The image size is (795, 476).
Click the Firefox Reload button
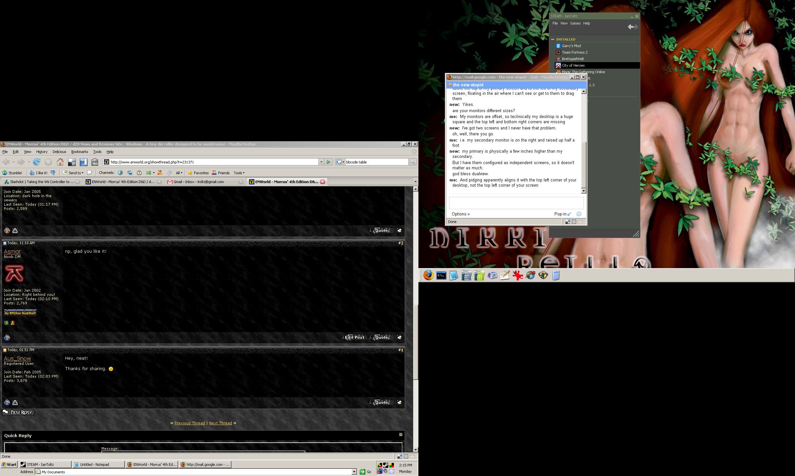click(37, 162)
